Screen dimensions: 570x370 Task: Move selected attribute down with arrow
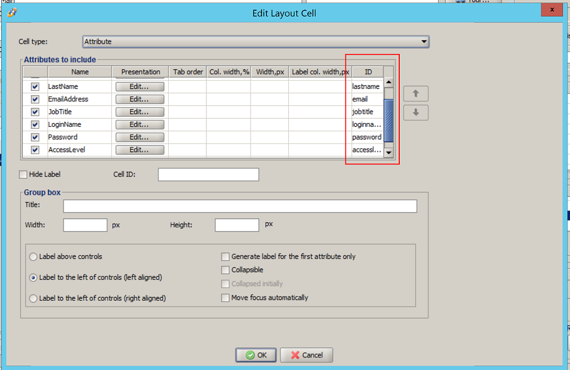416,113
